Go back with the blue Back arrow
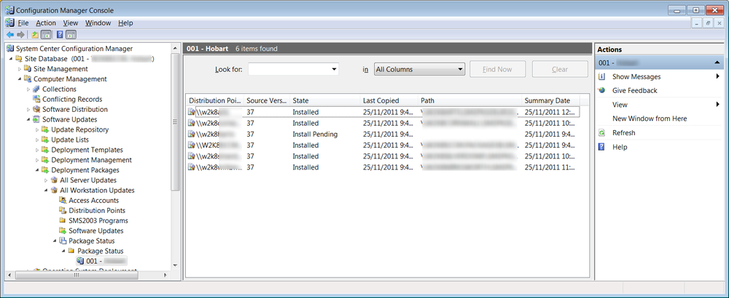 coord(9,35)
